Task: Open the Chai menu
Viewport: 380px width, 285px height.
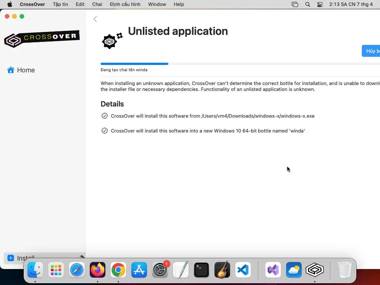Action: coord(97,4)
